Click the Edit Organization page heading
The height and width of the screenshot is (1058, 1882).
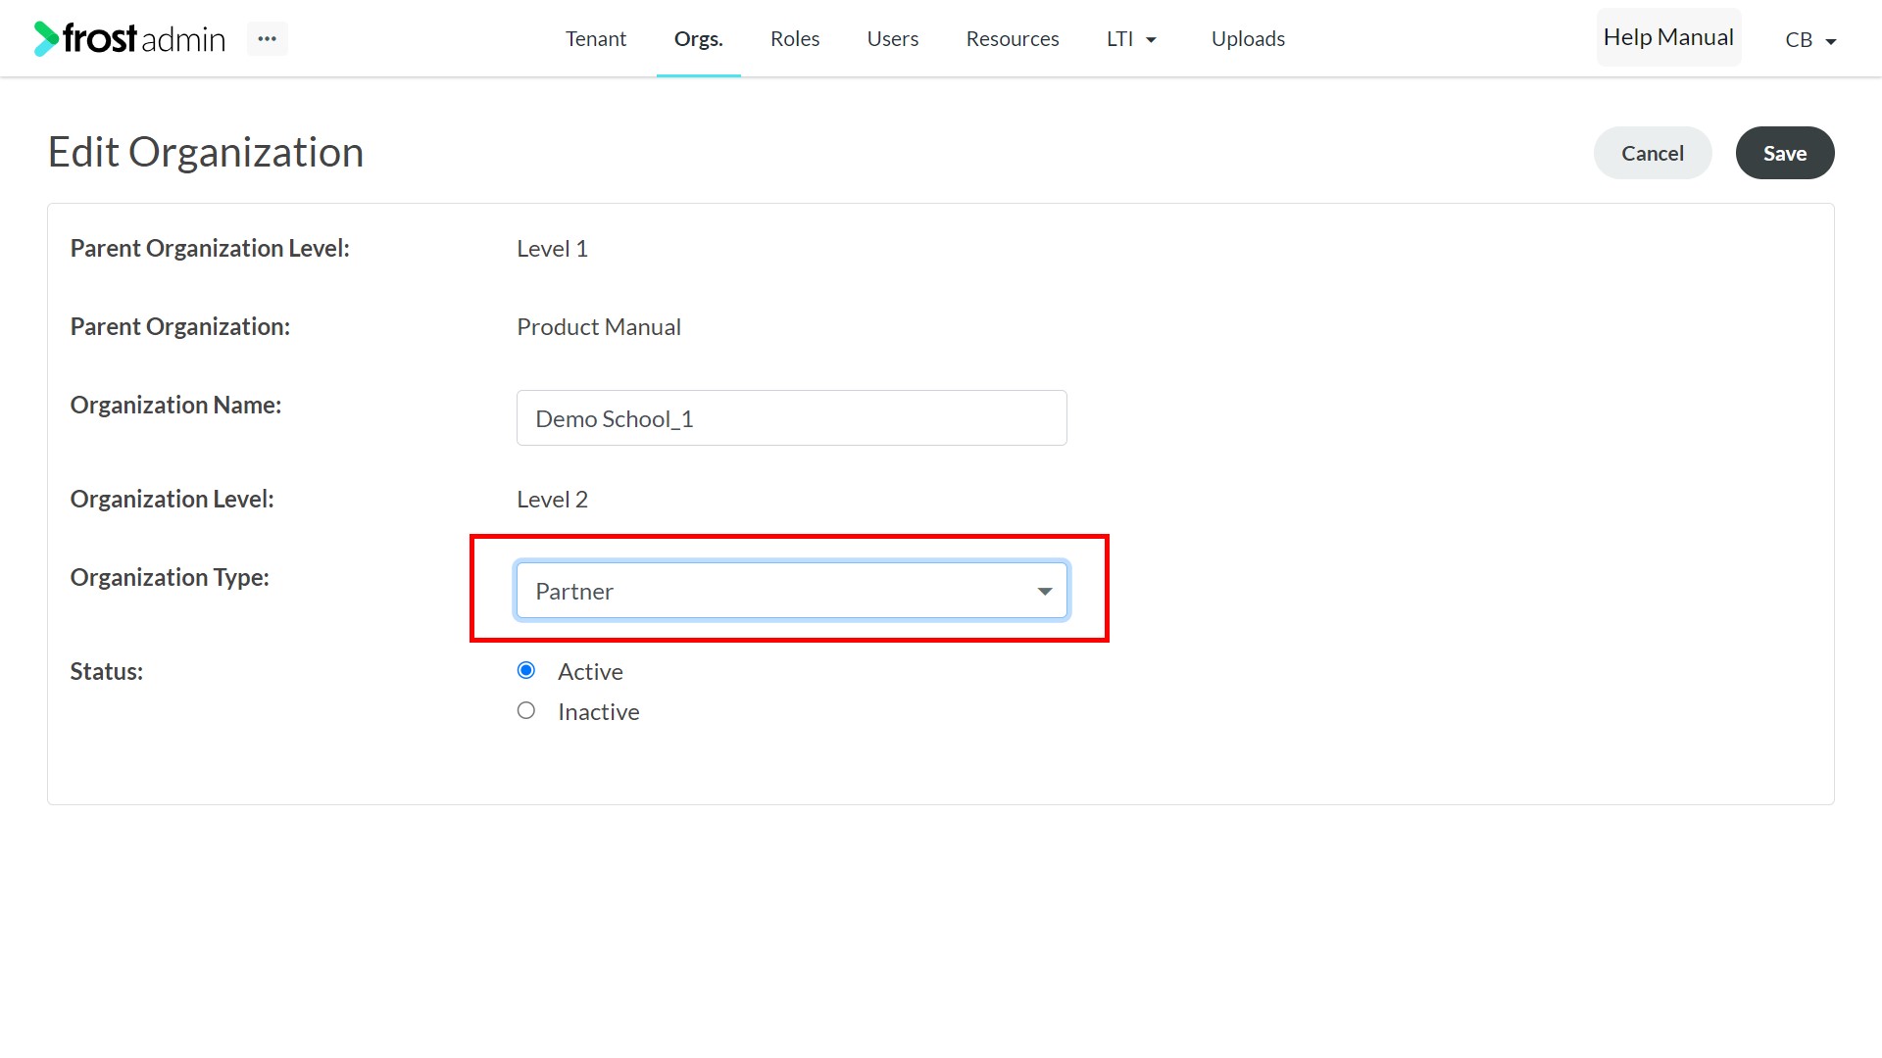coord(206,152)
